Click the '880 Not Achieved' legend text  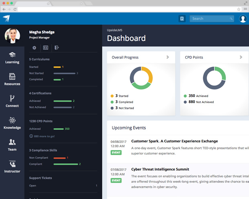coord(201,102)
